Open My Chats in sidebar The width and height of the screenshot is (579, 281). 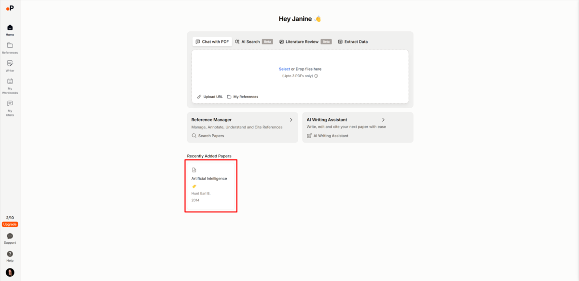point(10,103)
